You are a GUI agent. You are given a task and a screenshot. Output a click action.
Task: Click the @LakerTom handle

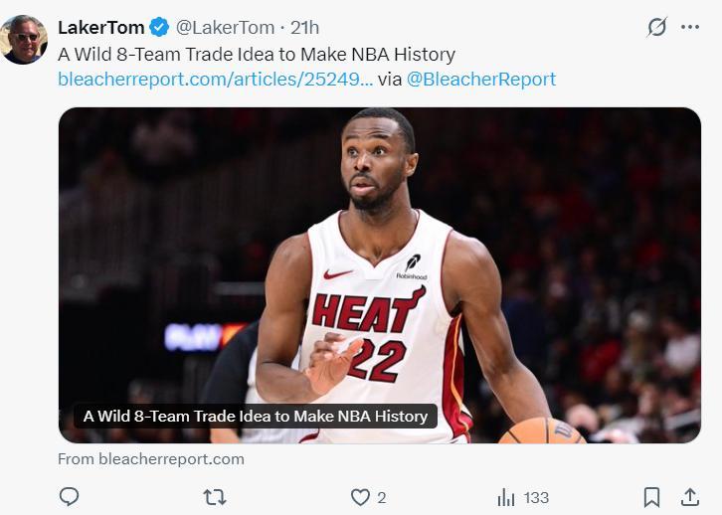225,27
